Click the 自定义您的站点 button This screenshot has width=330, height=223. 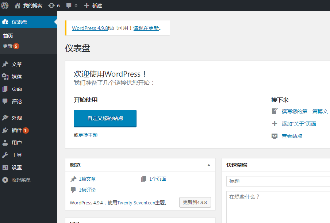105,118
